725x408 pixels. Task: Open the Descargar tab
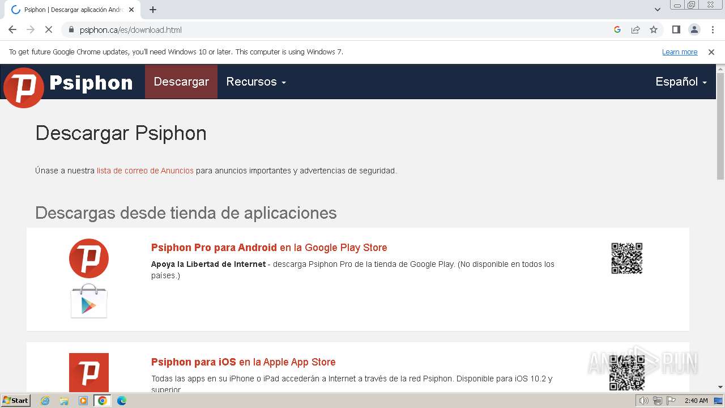point(181,82)
